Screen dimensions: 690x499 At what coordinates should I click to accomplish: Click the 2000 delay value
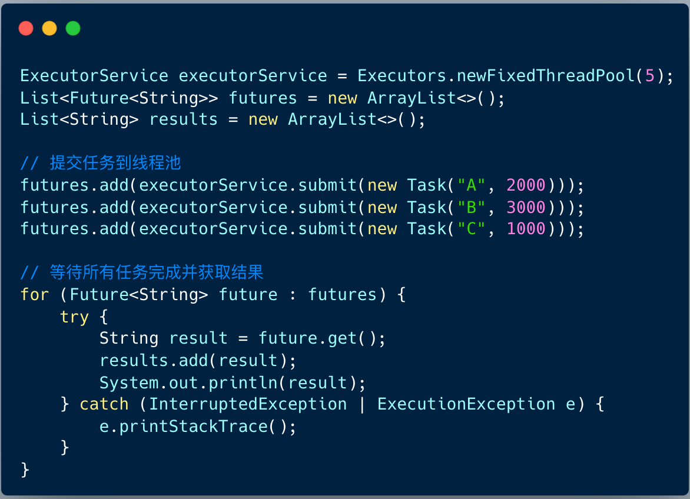[x=526, y=185]
